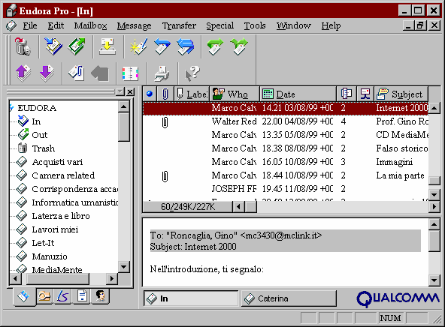This screenshot has height=327, width=445.
Task: Open the Out mailbox in tree
Action: pos(32,135)
